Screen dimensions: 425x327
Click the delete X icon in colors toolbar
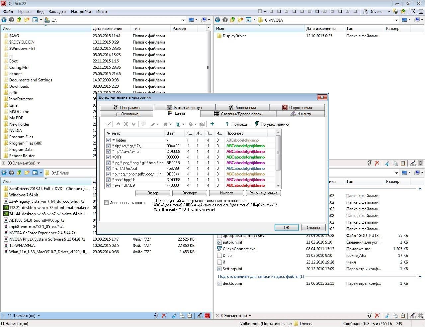126,124
